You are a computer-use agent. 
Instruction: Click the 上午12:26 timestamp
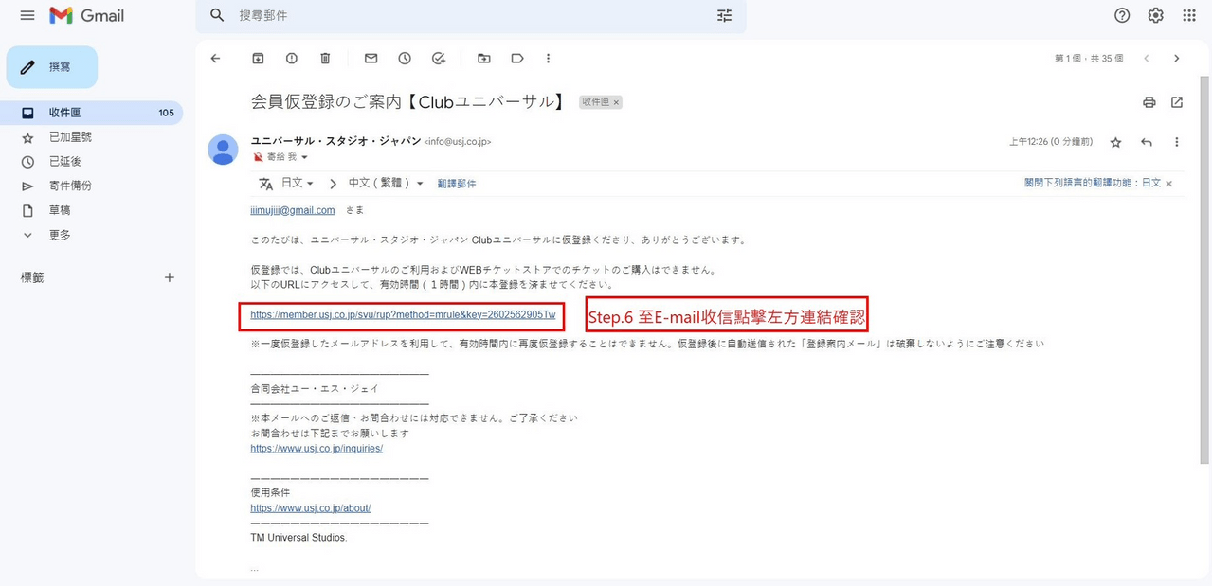pyautogui.click(x=1051, y=142)
